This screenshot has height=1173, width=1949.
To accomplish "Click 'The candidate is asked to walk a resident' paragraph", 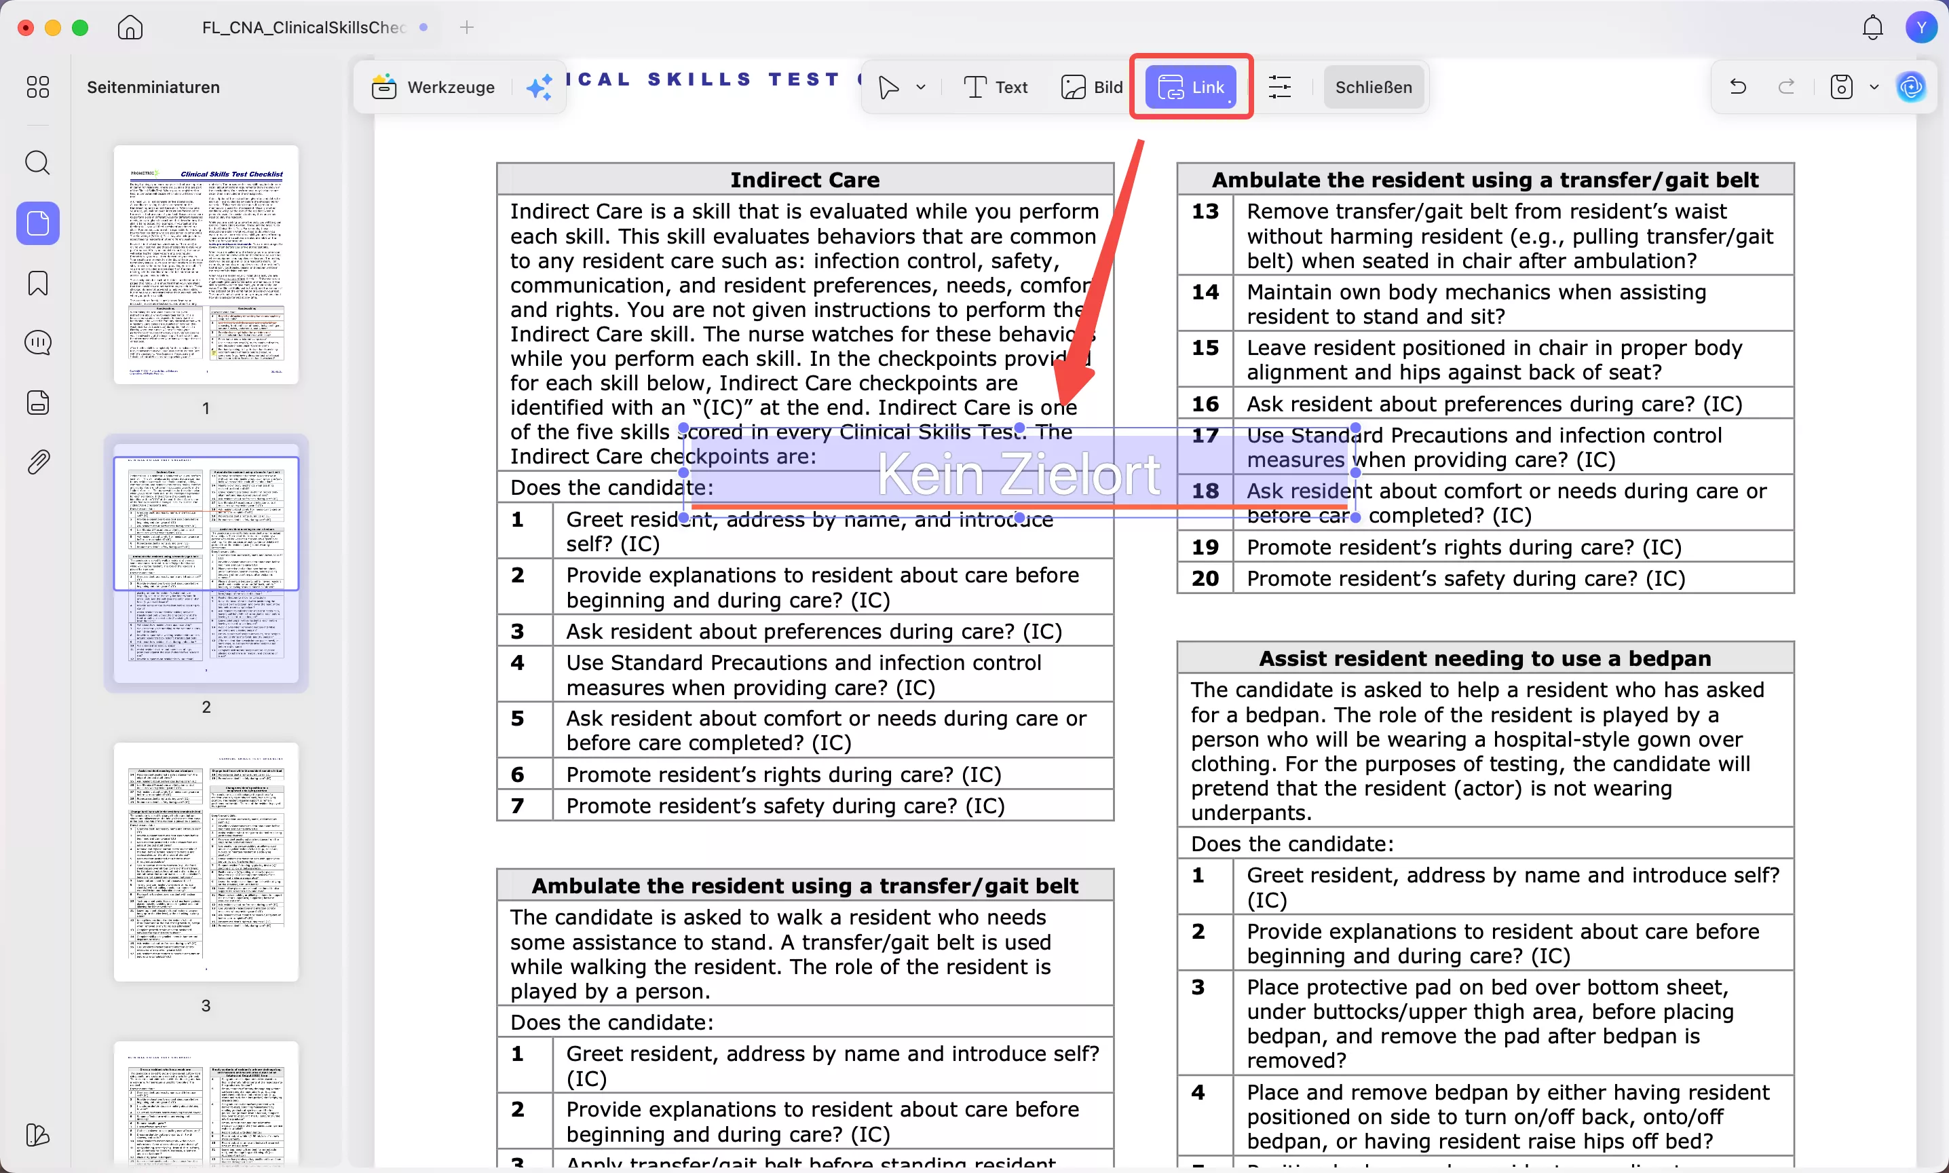I will point(780,953).
